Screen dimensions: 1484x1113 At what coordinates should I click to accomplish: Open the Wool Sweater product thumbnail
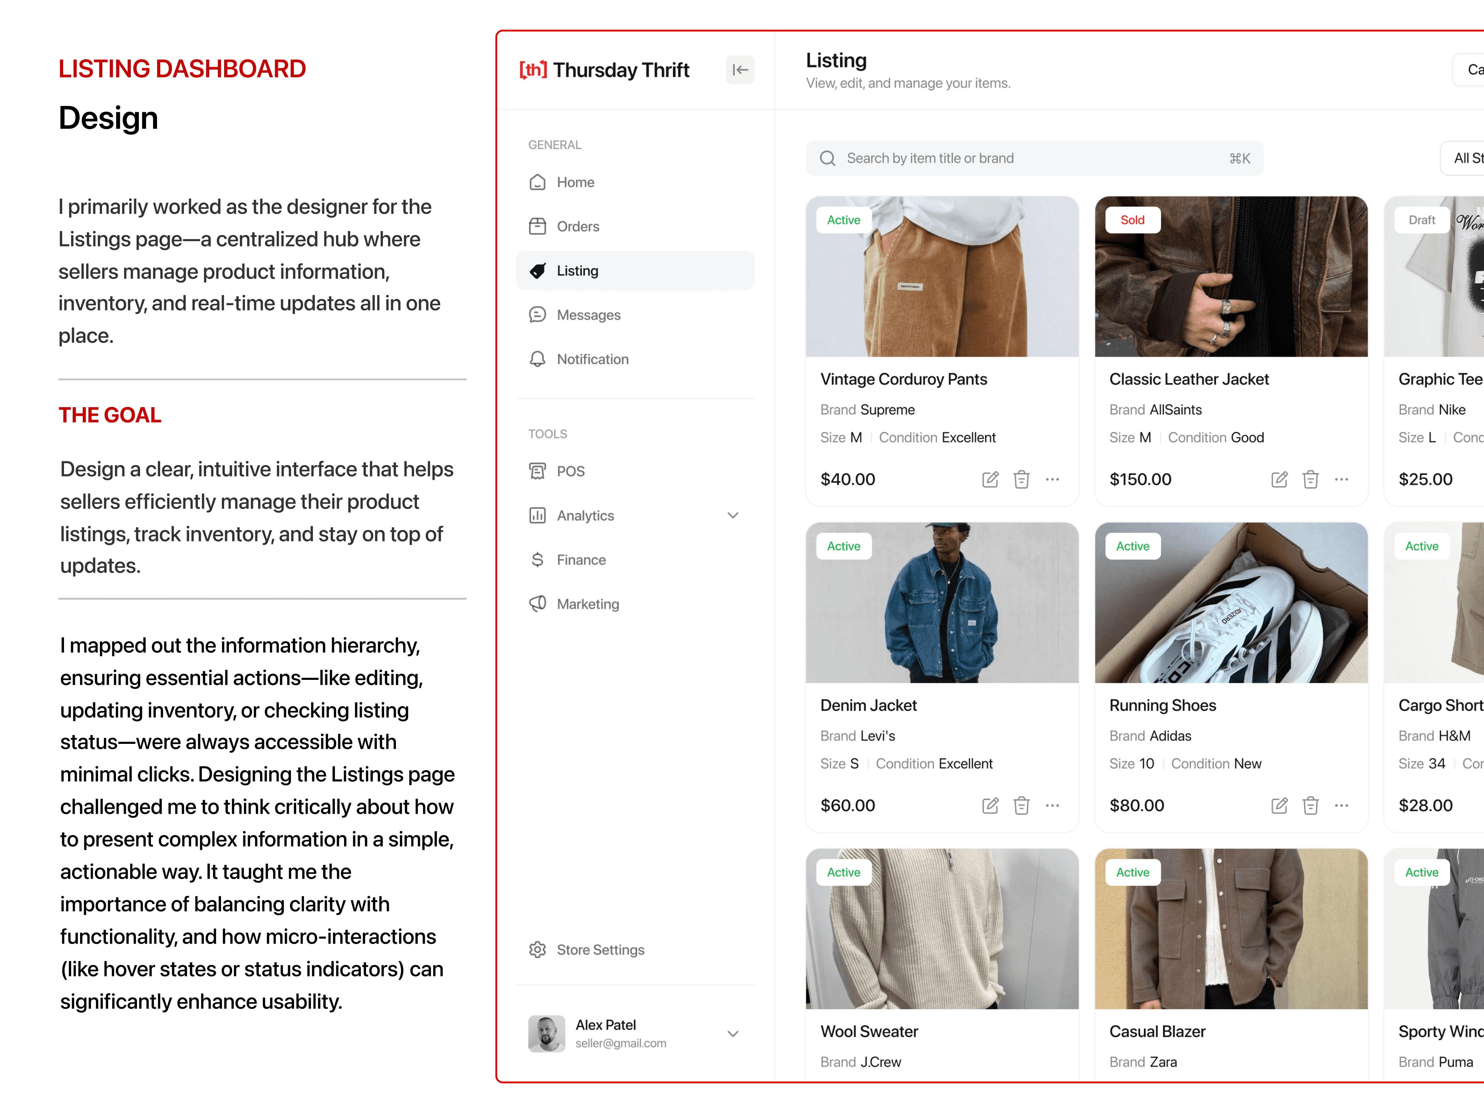tap(942, 928)
